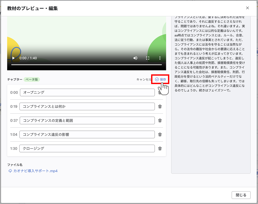Play the video preview
This screenshot has width=258, height=204.
point(14,58)
